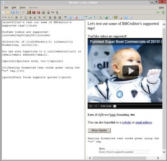This screenshot has width=167, height=161.
Task: Play the video with the large center play button
Action: [x=131, y=71]
